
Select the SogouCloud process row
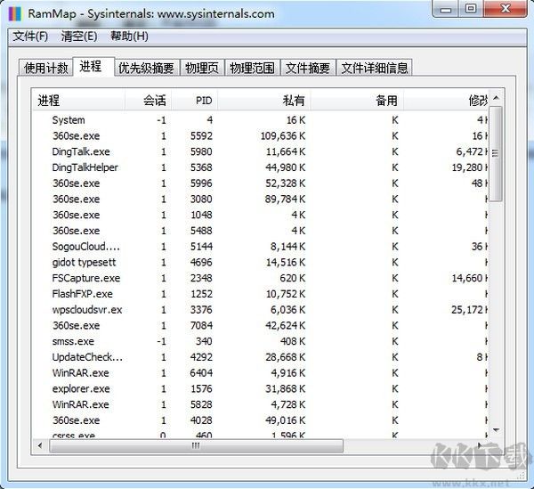click(x=261, y=247)
